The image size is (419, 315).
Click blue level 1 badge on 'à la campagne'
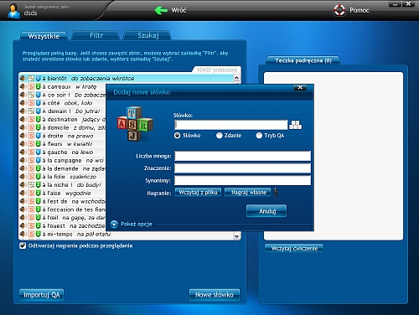(x=39, y=160)
